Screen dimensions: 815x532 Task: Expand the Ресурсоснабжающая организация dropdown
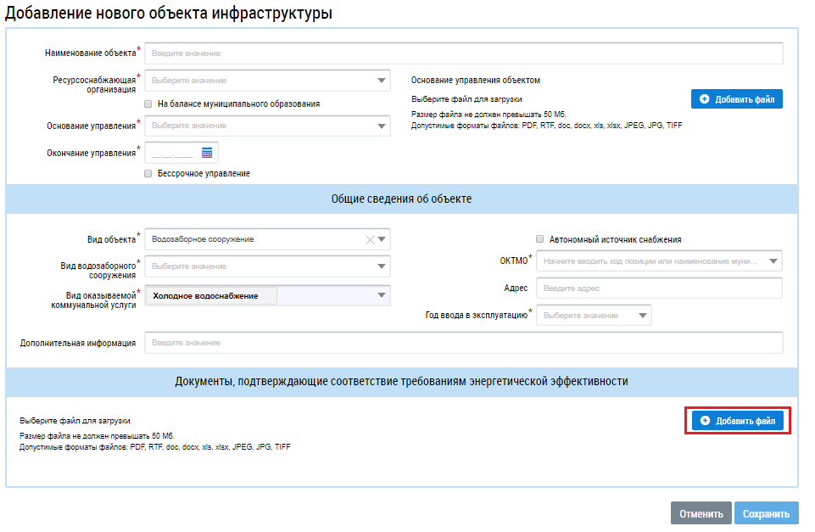[382, 81]
